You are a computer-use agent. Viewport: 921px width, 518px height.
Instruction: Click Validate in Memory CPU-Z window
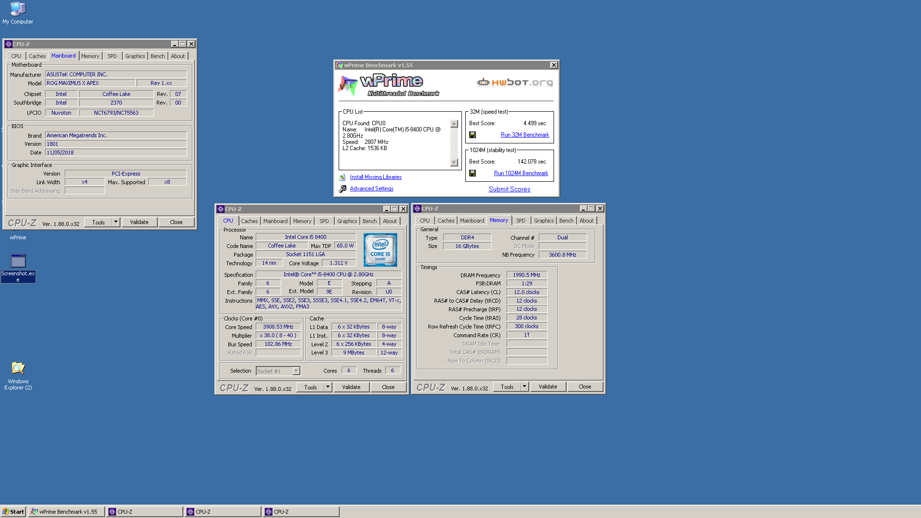pyautogui.click(x=548, y=387)
